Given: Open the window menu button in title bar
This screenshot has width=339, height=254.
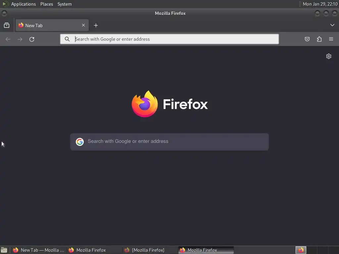Looking at the screenshot, I should point(4,13).
